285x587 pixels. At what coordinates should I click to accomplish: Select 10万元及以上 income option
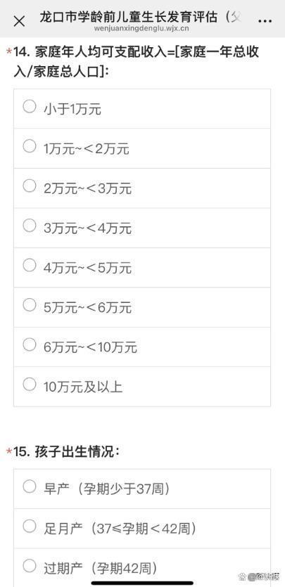(142, 387)
